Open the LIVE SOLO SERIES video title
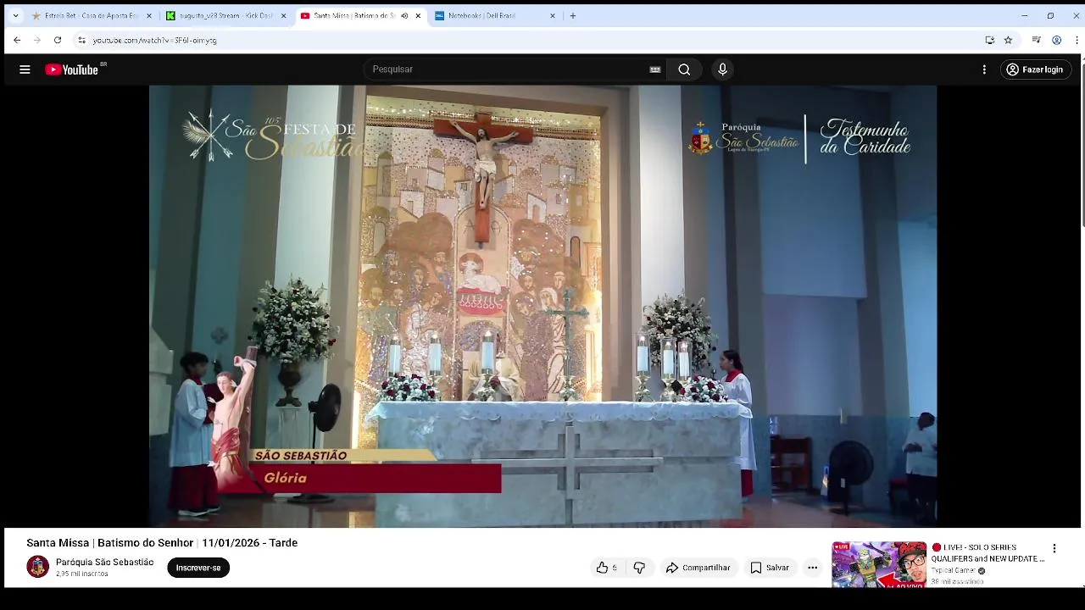Screen dimensions: 1085x610 (988, 553)
